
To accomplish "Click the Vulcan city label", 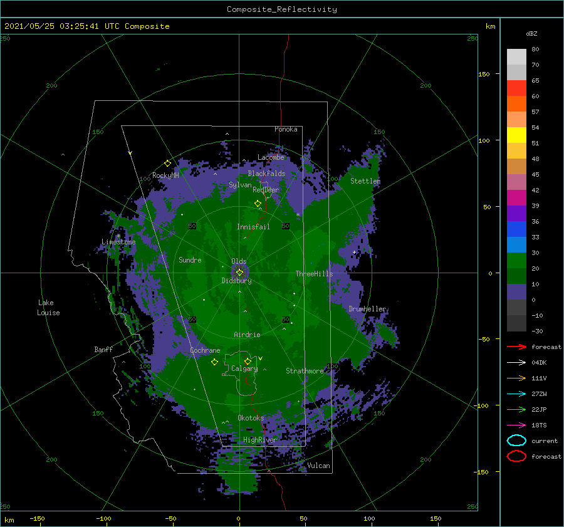I will (319, 466).
